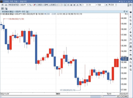Select the magnifier zoom tool in sidebar
The width and height of the screenshot is (133, 98).
[131, 62]
